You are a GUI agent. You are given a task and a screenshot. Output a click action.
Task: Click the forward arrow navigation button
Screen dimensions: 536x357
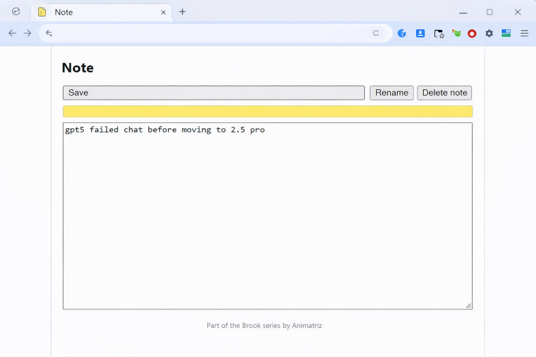27,33
